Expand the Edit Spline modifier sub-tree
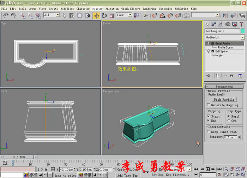 click(212, 52)
